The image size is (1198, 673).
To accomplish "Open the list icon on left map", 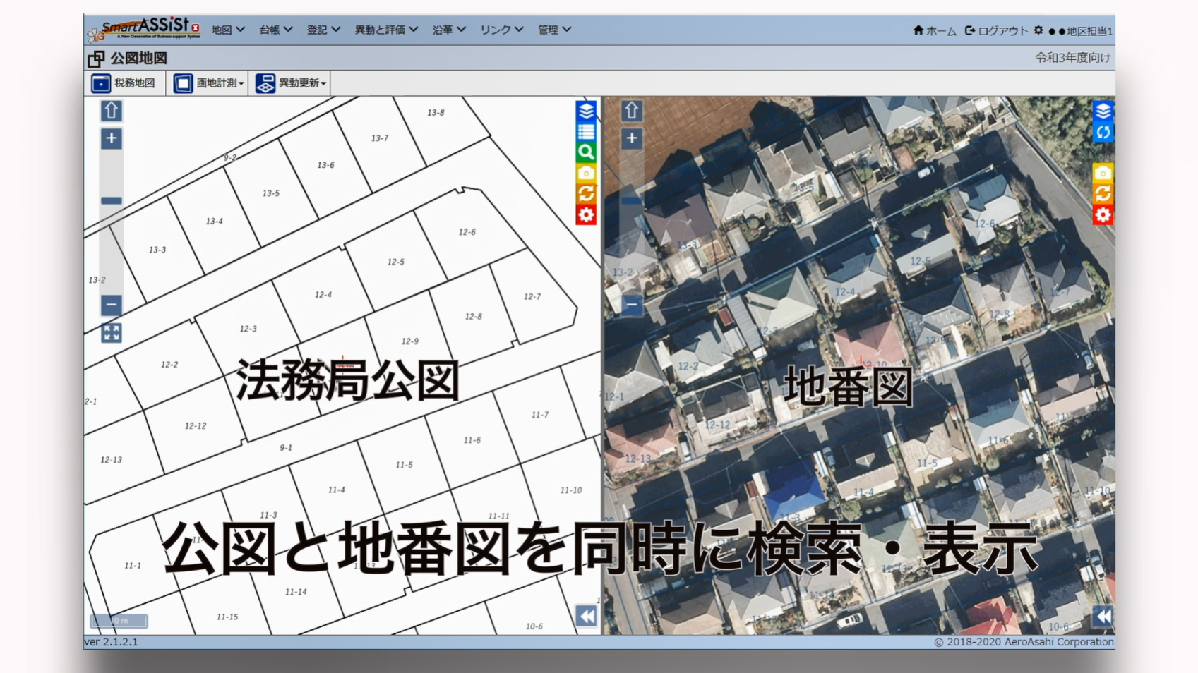I will (x=586, y=131).
